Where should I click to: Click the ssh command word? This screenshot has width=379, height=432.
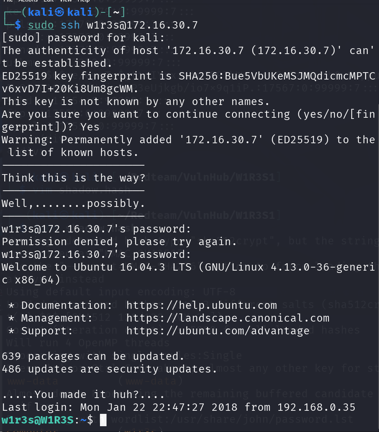coord(70,25)
